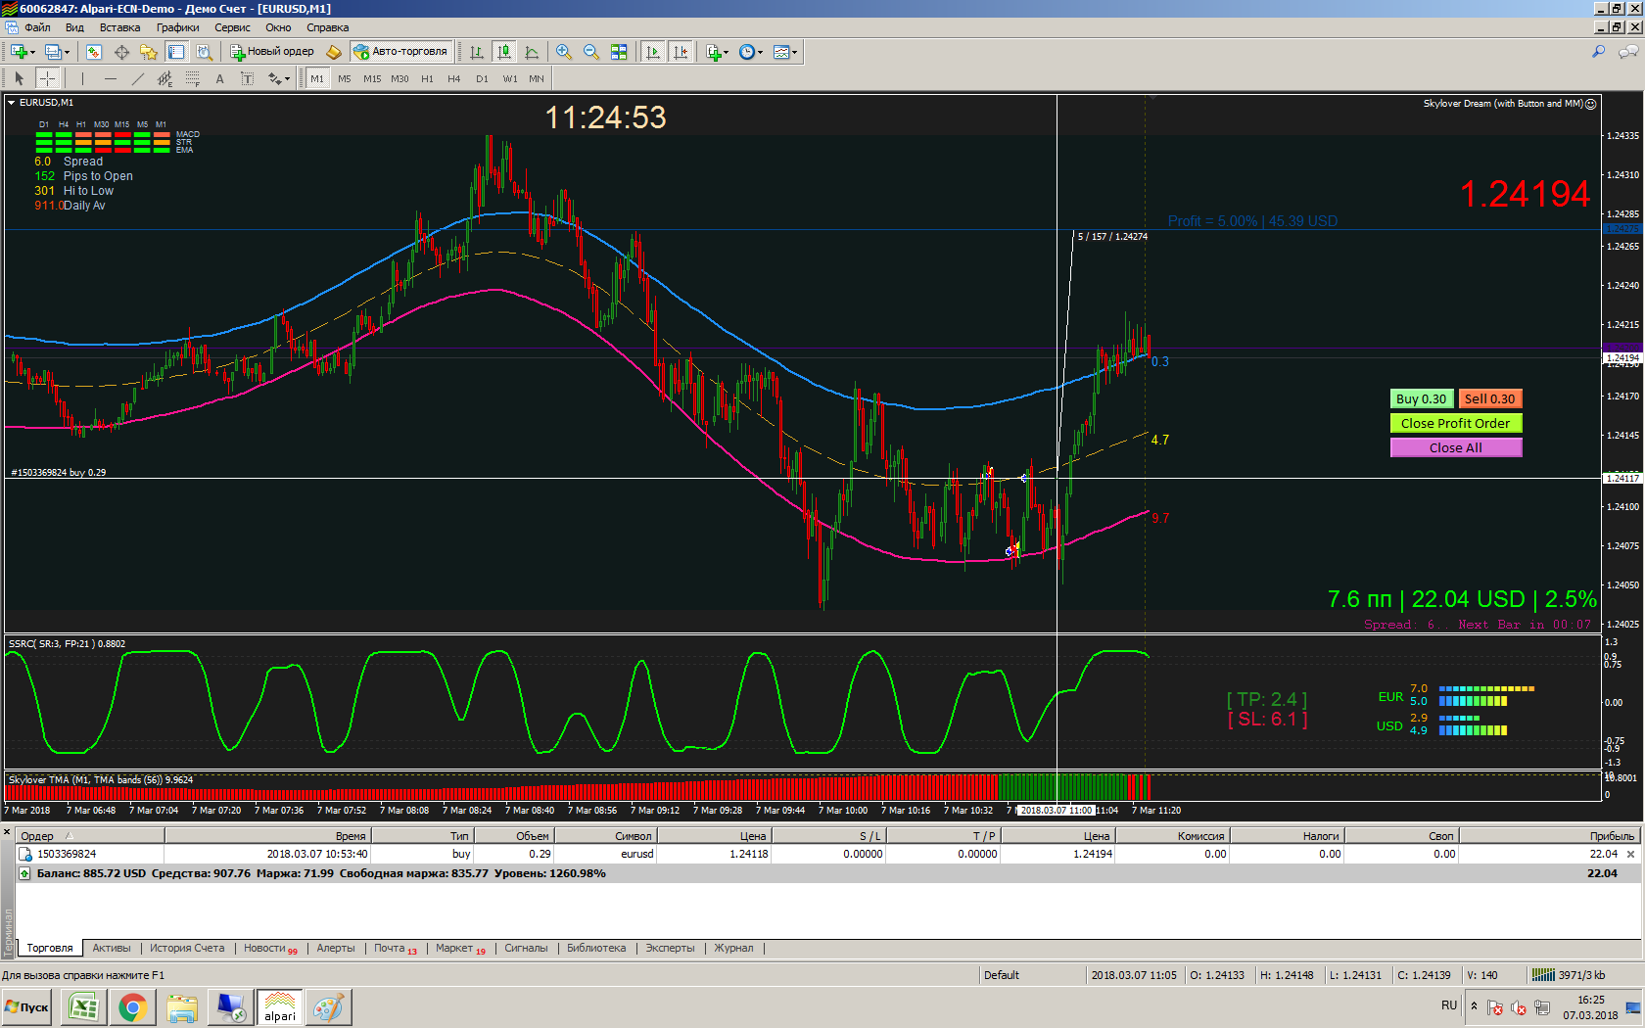Open the Market Watch window icon

(x=94, y=52)
